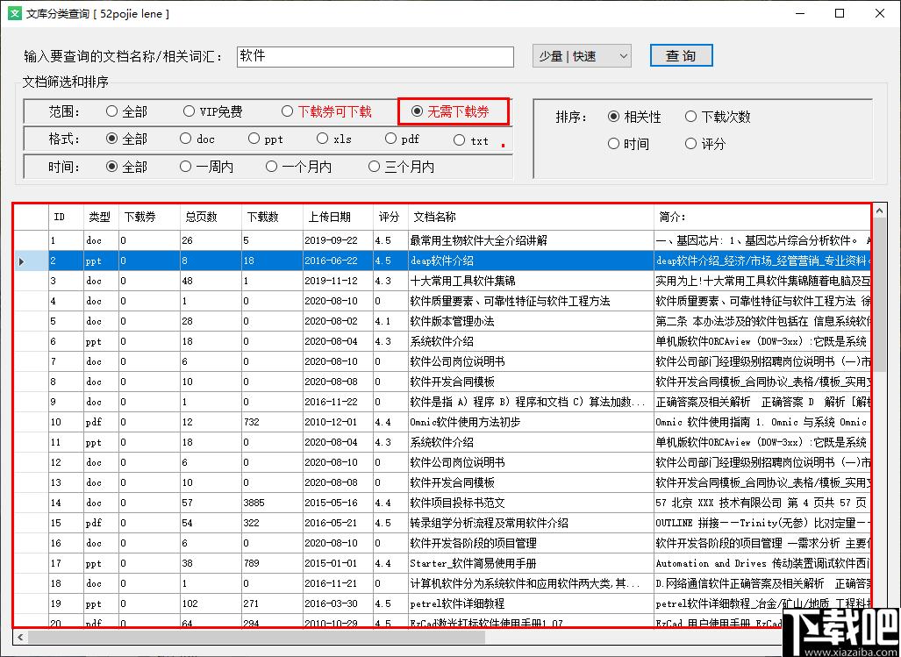Select Starter_软件简易使用手册 document
Image resolution: width=901 pixels, height=657 pixels.
(531, 563)
